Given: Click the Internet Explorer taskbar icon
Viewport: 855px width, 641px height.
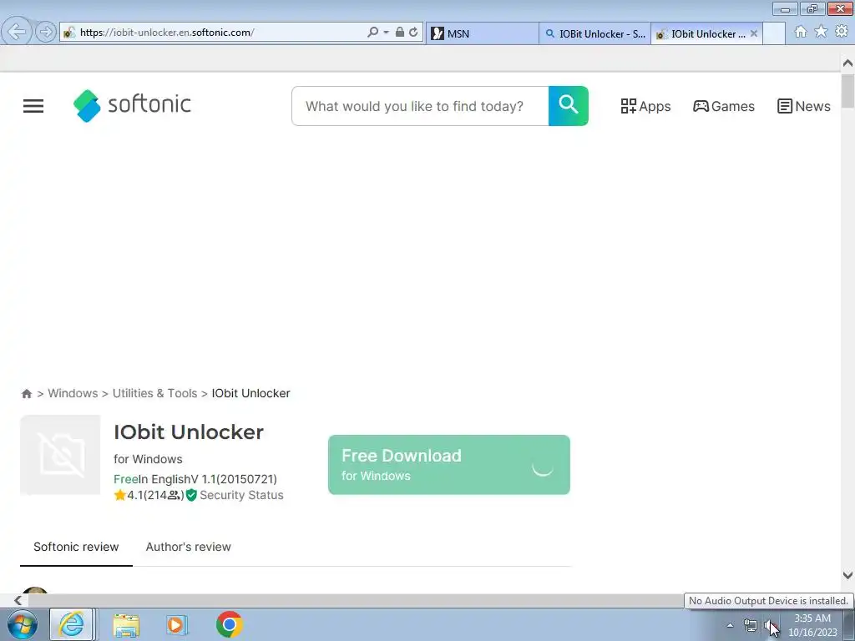Looking at the screenshot, I should tap(72, 624).
